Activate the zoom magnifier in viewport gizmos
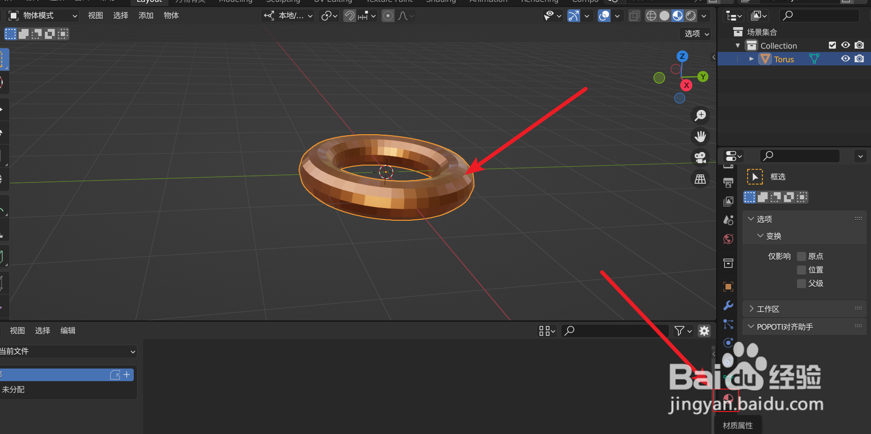Viewport: 871px width, 434px height. [700, 116]
